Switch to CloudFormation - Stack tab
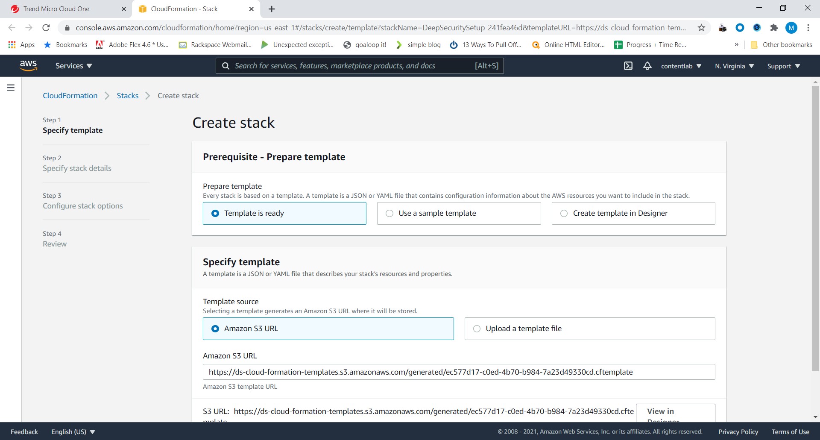The width and height of the screenshot is (820, 440). tap(196, 9)
